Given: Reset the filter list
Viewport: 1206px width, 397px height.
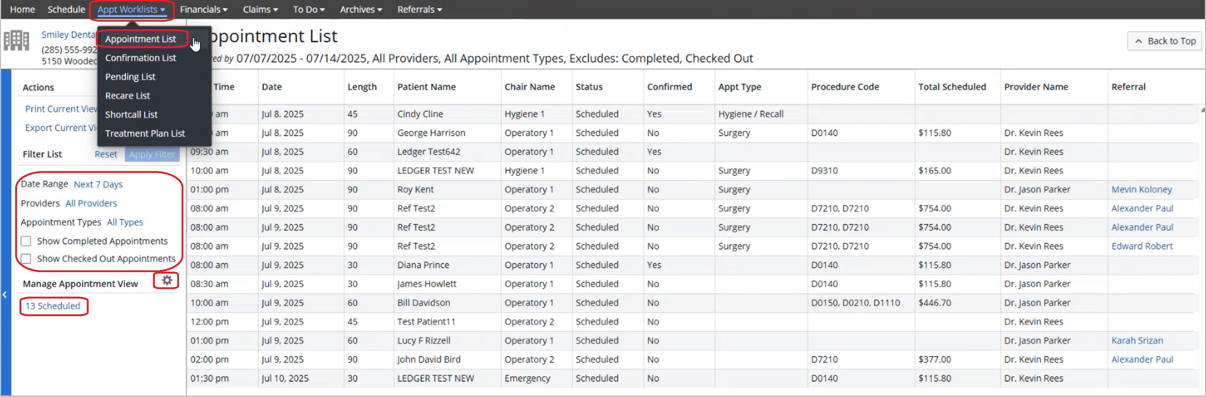Looking at the screenshot, I should 106,154.
